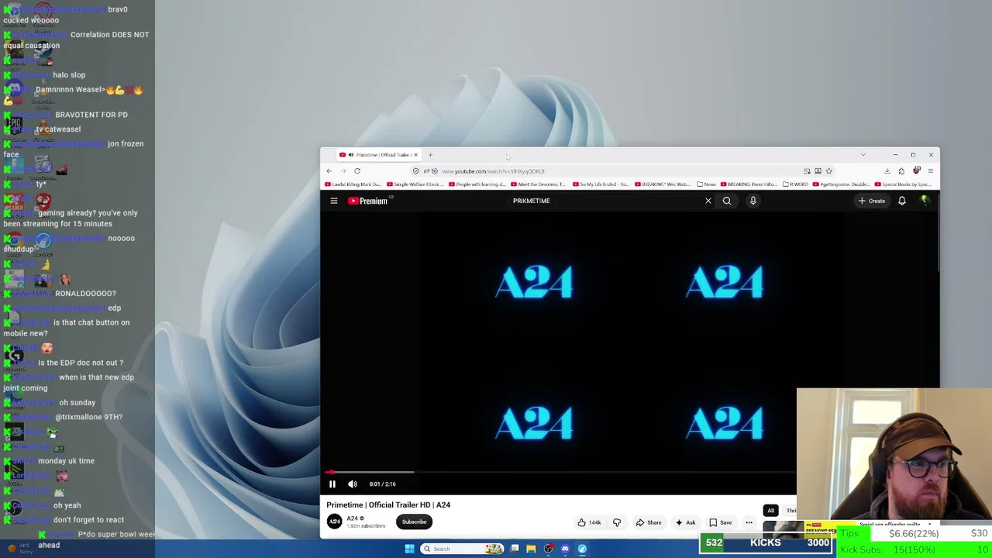Open the browser application menu
The image size is (992, 558).
pyautogui.click(x=931, y=171)
